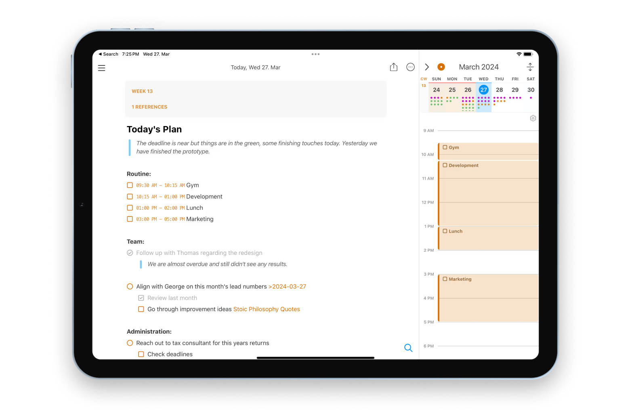Screen dimensions: 630x416
Task: Click the 'We are almost overdue' note
Action: tap(217, 264)
